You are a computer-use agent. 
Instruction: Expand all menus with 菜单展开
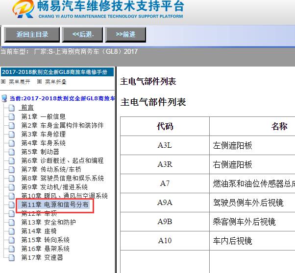pos(20,82)
